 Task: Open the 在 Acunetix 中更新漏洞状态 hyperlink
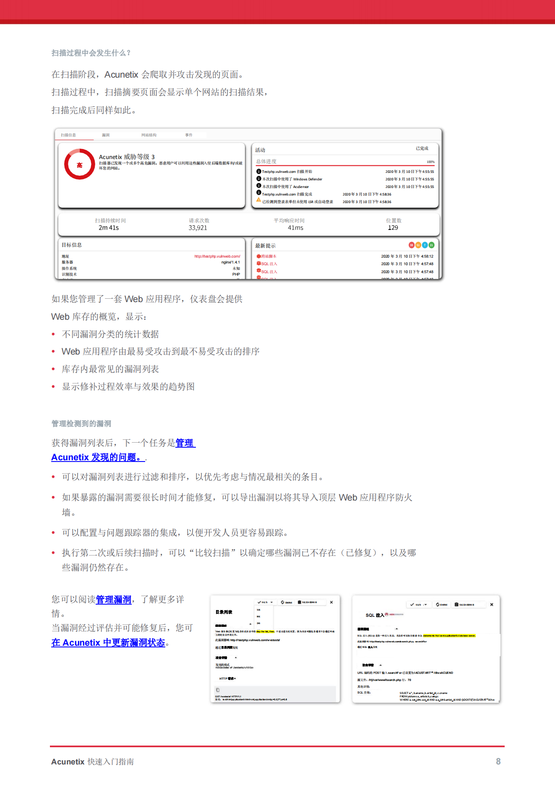(x=108, y=643)
